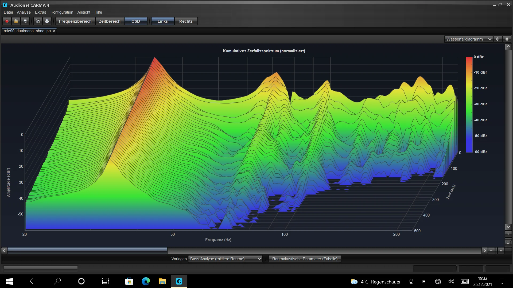513x288 pixels.
Task: Print the diagram using the printer icon
Action: click(47, 21)
